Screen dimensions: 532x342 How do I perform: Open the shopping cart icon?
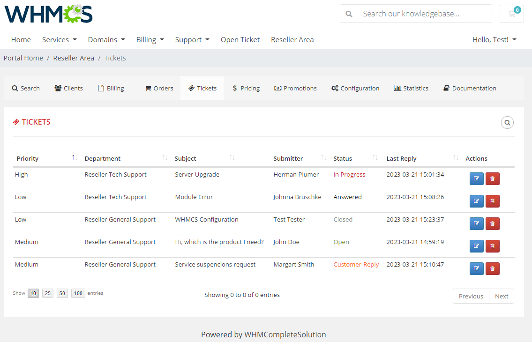[511, 14]
